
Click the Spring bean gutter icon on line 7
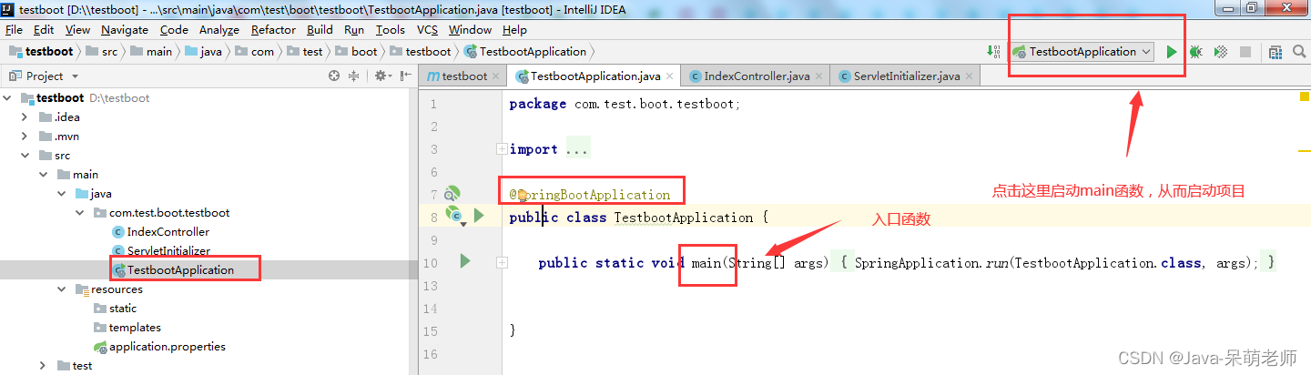click(x=452, y=194)
